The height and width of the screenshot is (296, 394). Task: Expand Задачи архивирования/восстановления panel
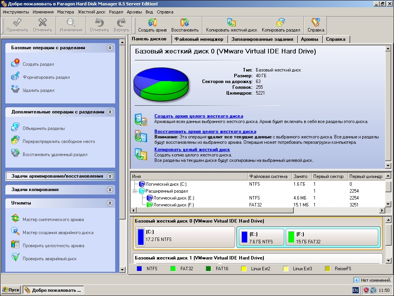(x=110, y=176)
